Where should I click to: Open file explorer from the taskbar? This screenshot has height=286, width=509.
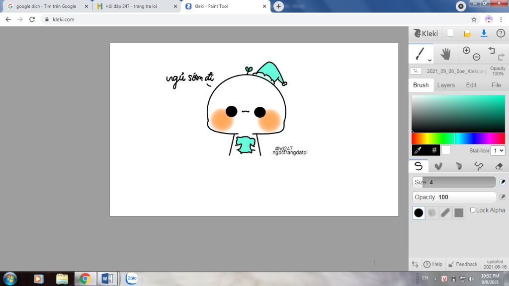click(62, 279)
